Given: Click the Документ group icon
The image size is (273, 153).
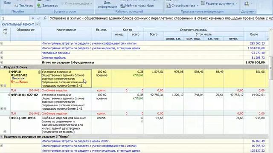Looking at the screenshot, I should pos(247,3).
